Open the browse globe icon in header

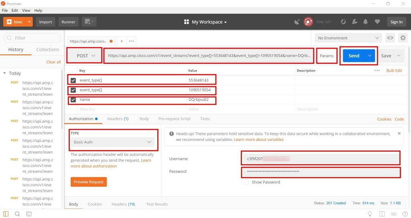tap(343, 22)
